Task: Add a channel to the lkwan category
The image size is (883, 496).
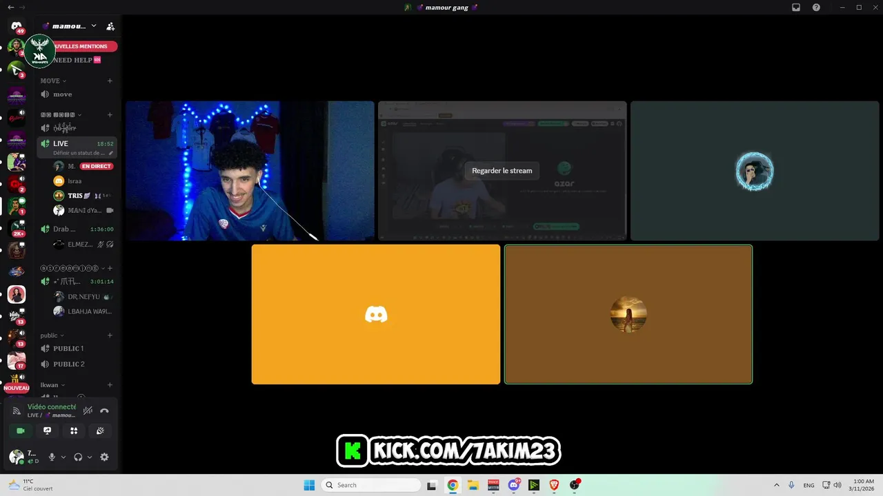Action: (110, 385)
